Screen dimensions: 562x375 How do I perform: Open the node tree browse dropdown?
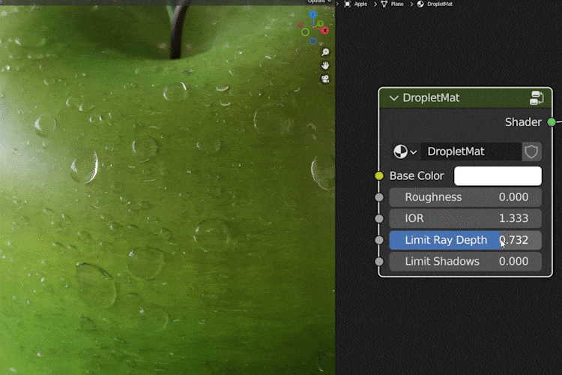coord(405,151)
